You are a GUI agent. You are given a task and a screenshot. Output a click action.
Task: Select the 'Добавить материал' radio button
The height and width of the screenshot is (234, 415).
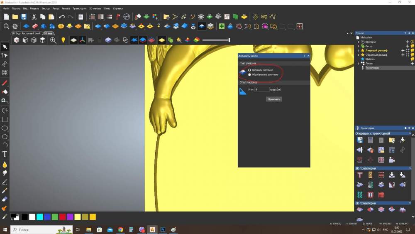pyautogui.click(x=249, y=70)
